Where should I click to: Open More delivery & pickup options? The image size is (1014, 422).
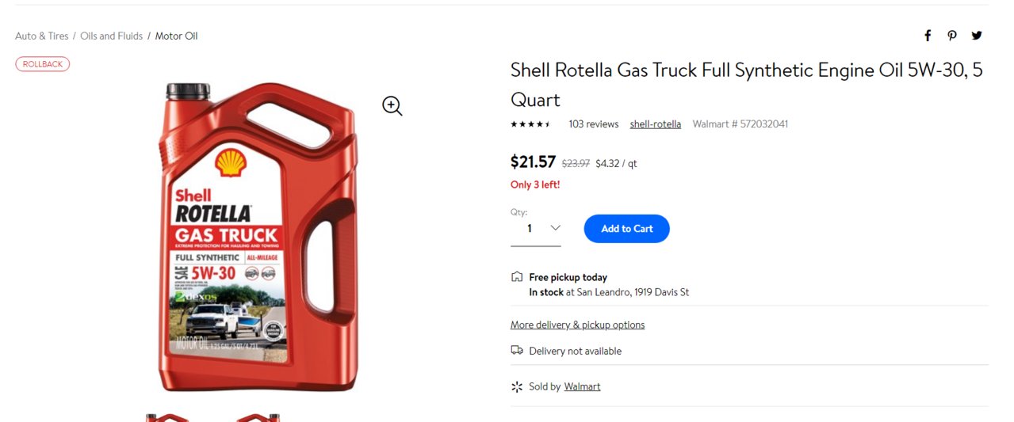pyautogui.click(x=578, y=325)
